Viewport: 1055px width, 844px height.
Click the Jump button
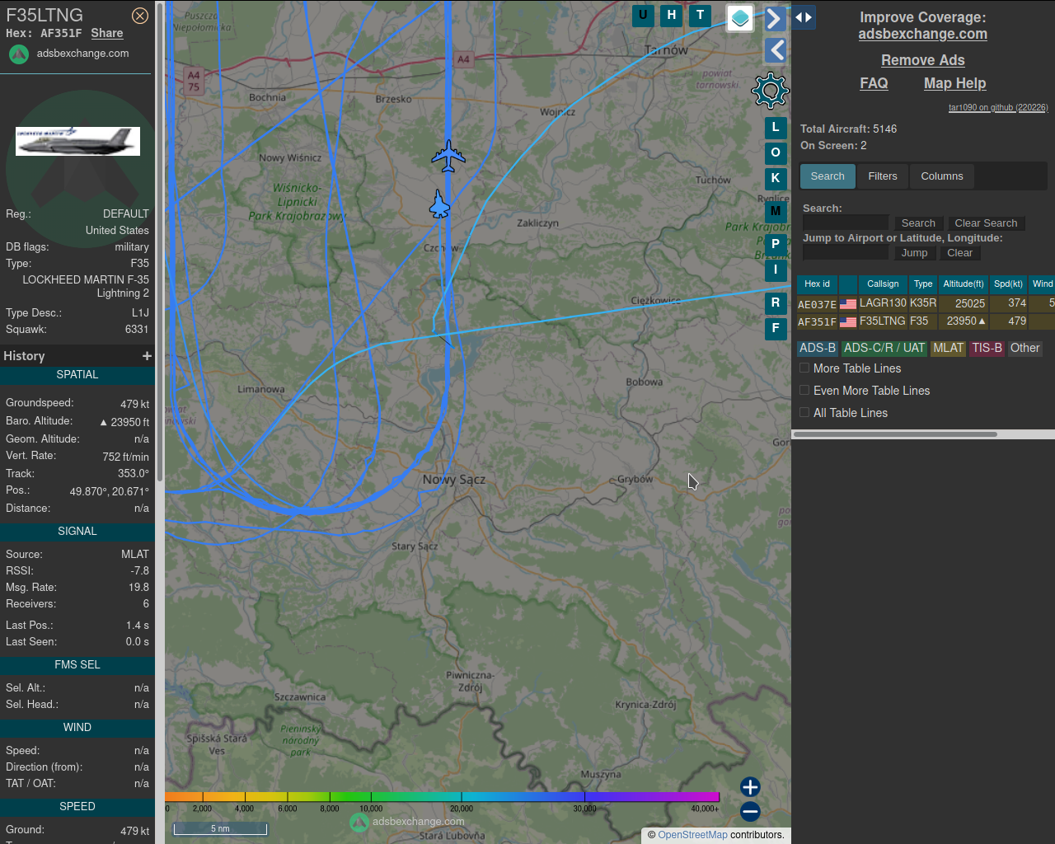tap(914, 253)
